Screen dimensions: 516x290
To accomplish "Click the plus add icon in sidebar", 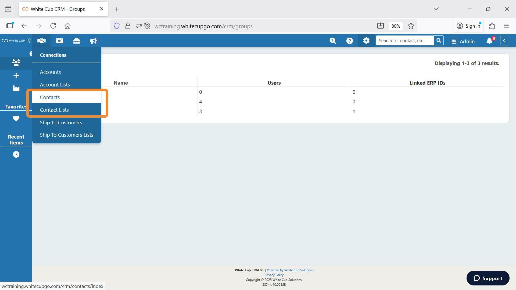I will click(x=16, y=75).
